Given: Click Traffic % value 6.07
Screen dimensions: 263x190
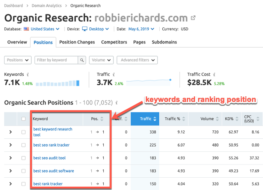Looking at the screenshot, I should (x=181, y=145).
